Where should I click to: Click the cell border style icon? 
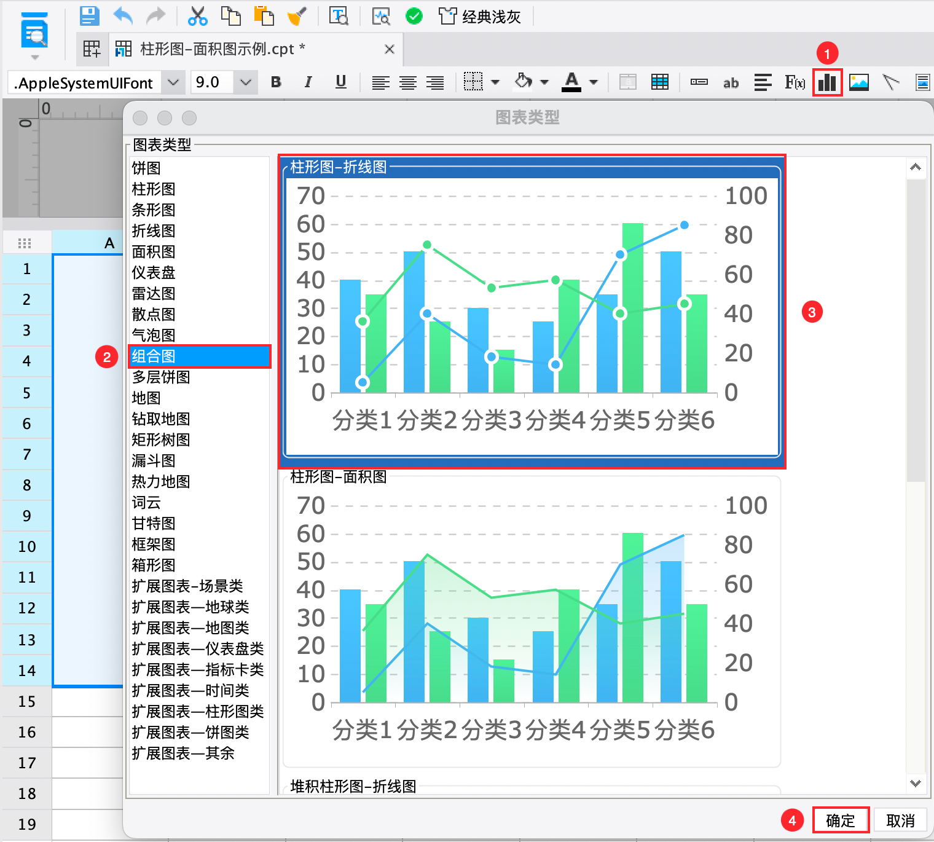[473, 82]
